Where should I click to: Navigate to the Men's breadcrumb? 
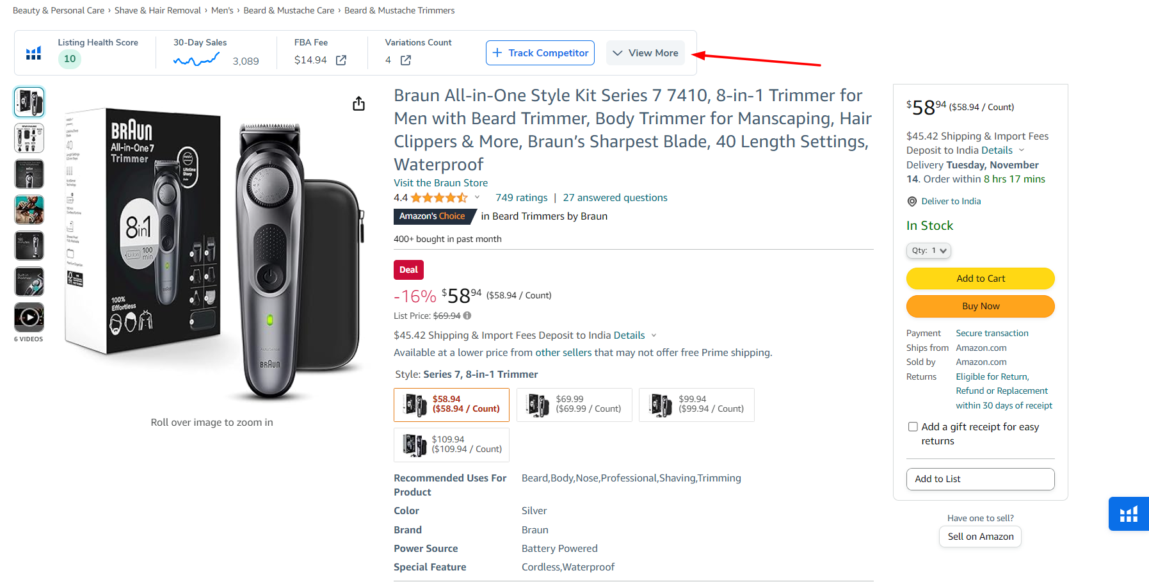coord(222,10)
